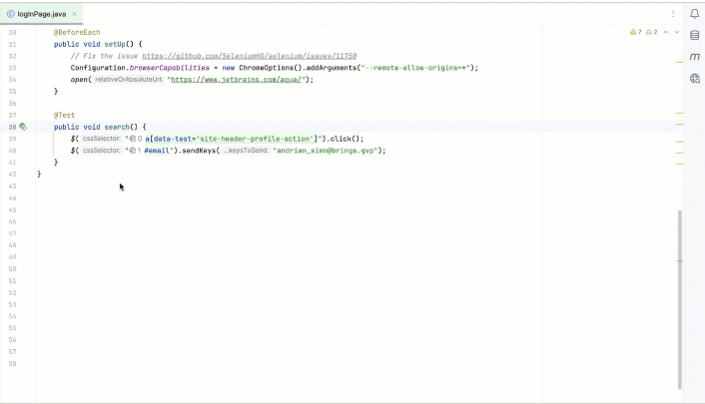Click the setUp method name

pos(115,44)
